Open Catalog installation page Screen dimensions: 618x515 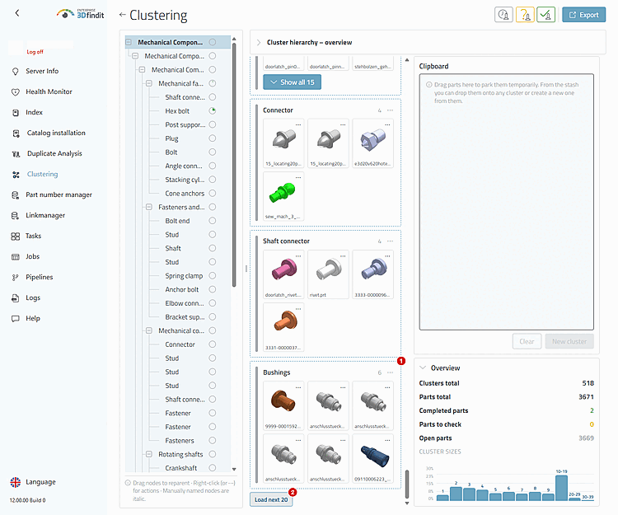[x=56, y=133]
